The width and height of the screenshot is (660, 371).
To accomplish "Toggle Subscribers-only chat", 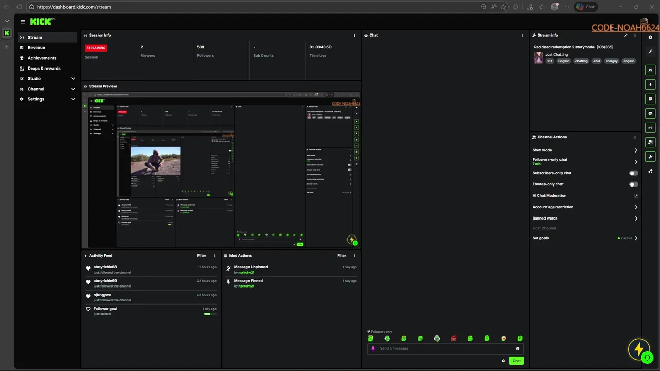I will [x=633, y=173].
